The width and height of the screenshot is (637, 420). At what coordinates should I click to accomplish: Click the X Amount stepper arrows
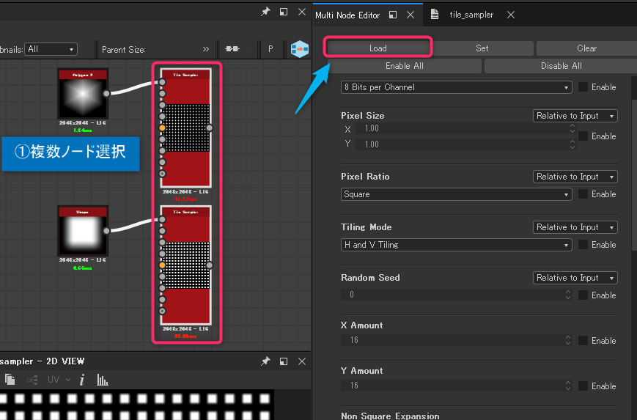click(x=568, y=340)
